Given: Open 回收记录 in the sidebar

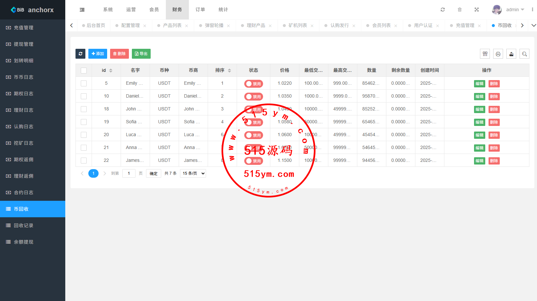Looking at the screenshot, I should click(x=23, y=226).
